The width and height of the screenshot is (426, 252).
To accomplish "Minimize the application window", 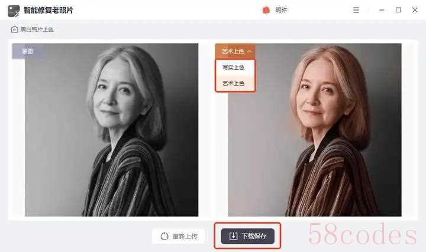I will pyautogui.click(x=382, y=10).
